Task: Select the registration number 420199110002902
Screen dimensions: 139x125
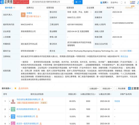Action: [75, 24]
